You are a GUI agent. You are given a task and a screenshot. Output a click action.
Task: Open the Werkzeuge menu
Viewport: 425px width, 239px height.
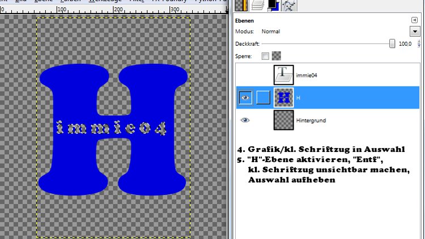(105, 1)
